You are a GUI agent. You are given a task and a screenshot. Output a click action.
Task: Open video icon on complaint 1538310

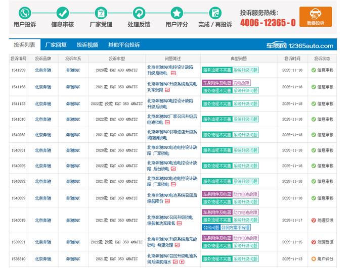(x=182, y=262)
